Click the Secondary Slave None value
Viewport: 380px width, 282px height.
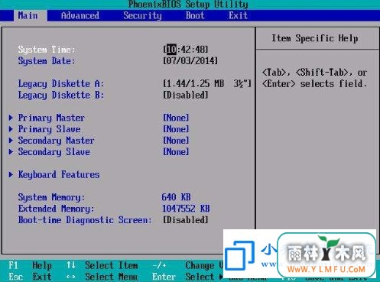[176, 152]
